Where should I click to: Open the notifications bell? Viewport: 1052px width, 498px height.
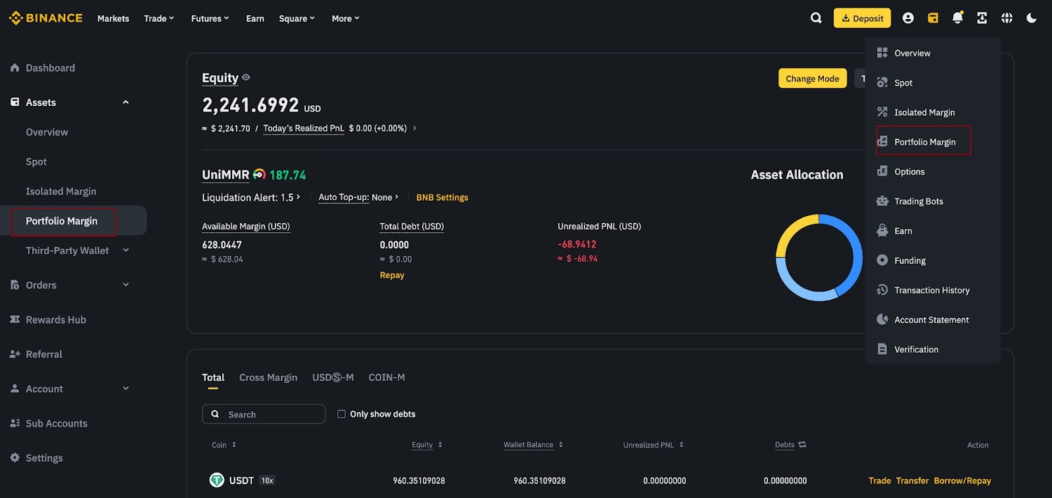957,18
